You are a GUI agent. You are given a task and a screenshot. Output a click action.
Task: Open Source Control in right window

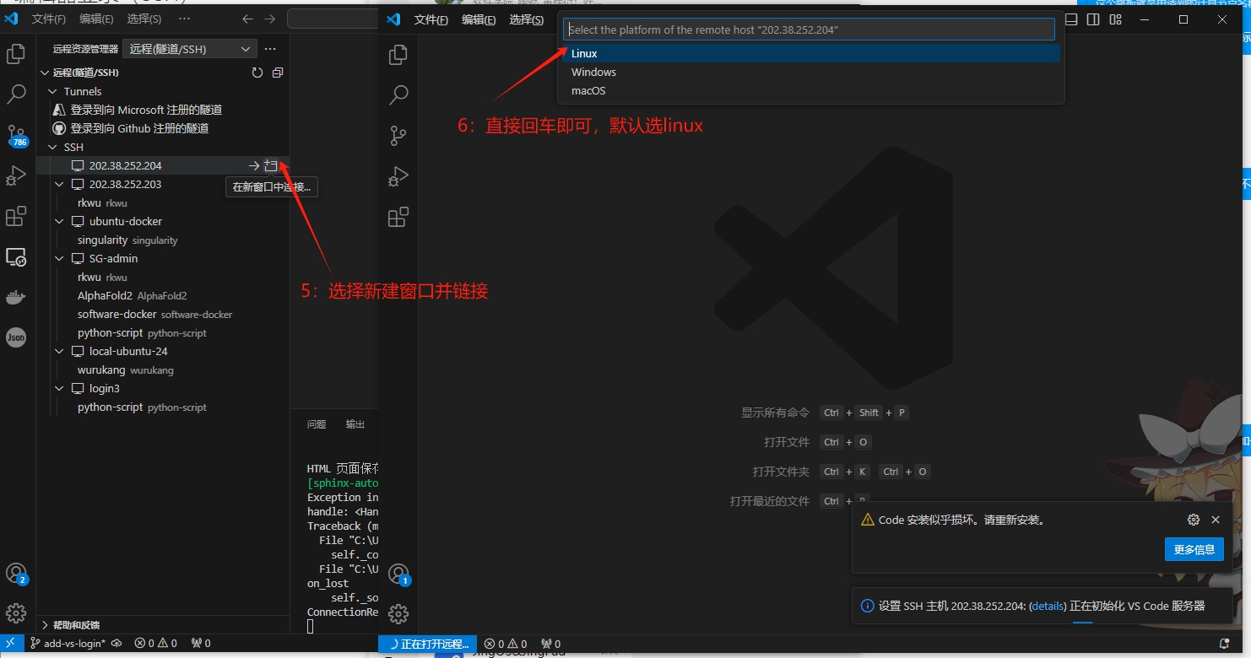(x=398, y=135)
